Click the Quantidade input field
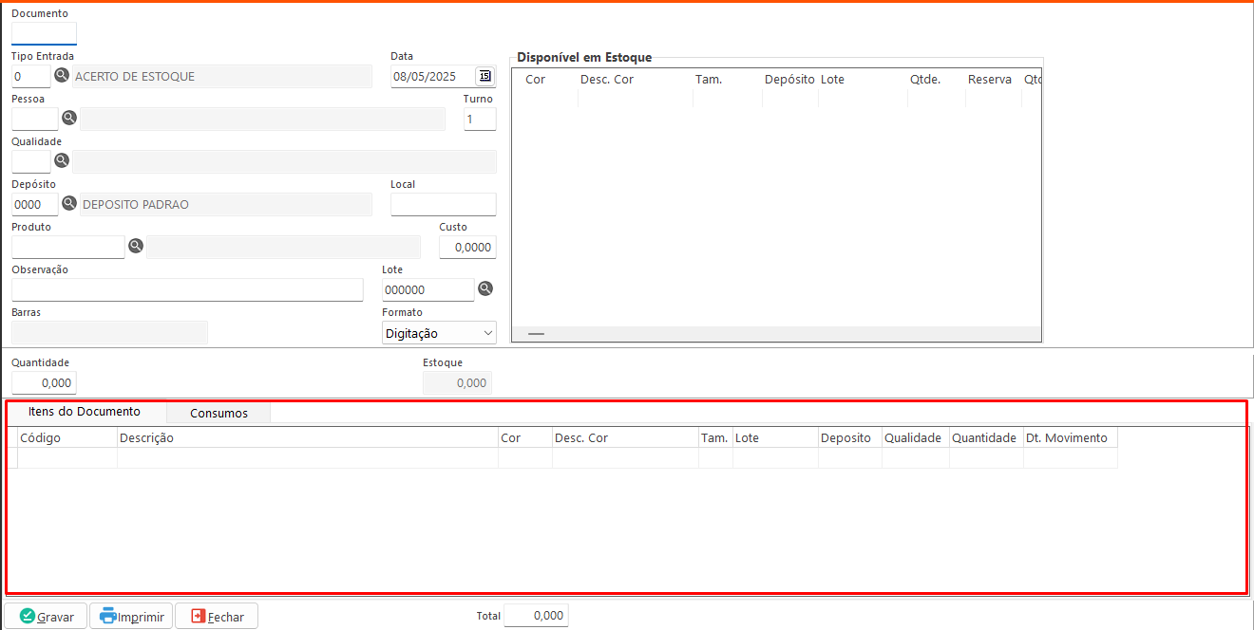 pyautogui.click(x=44, y=383)
